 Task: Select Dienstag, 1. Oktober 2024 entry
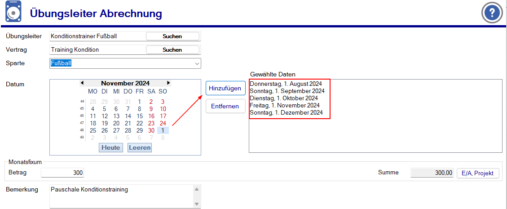pyautogui.click(x=284, y=98)
